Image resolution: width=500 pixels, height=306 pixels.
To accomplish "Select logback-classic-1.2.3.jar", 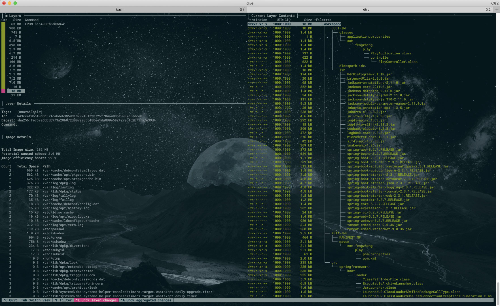I will (372, 129).
